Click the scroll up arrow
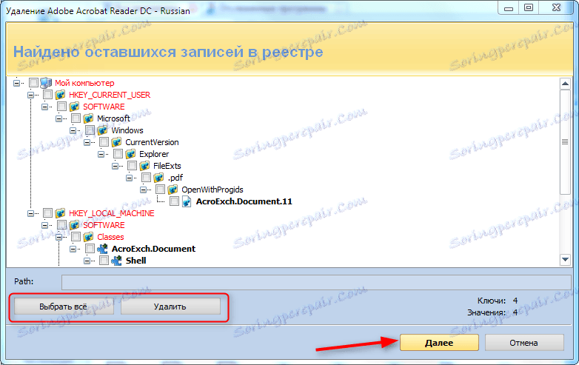 point(565,84)
